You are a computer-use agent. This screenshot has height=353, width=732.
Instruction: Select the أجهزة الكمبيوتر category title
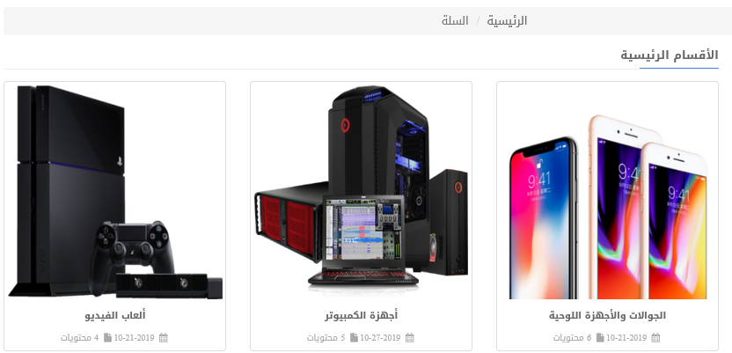click(x=362, y=316)
